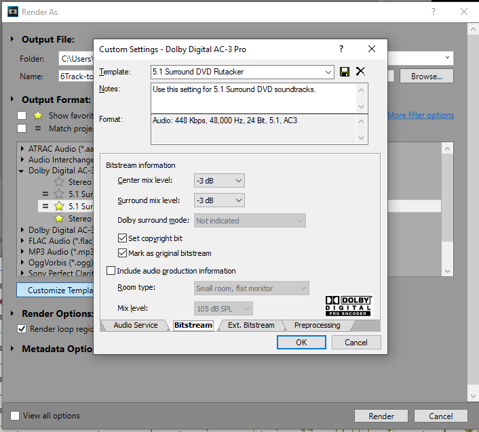Expand second Dolby Digital AC-3 tree item
Screen dimensions: 479x432
[x=22, y=230]
